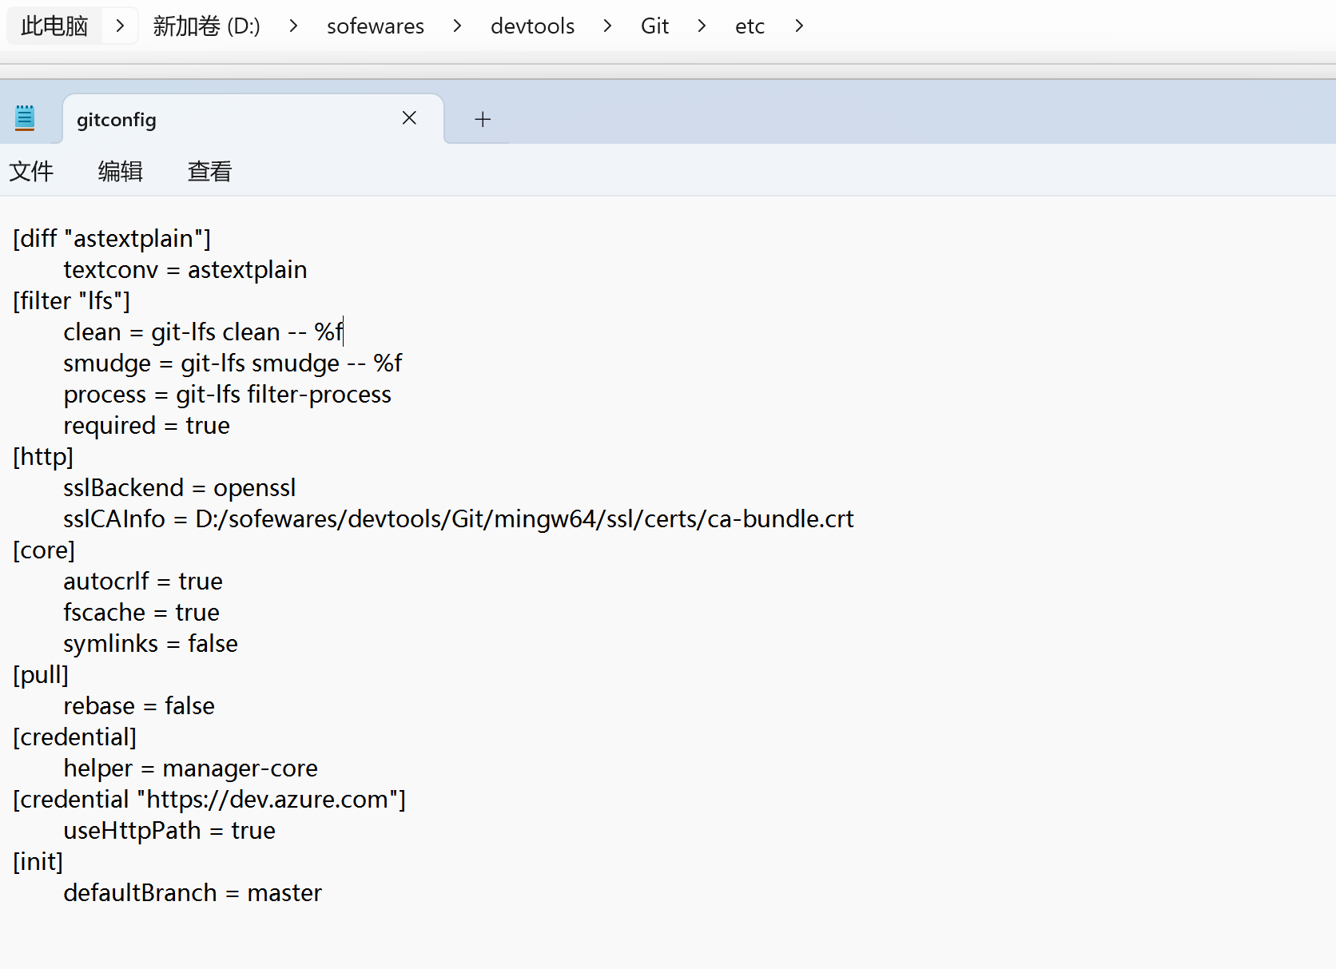The image size is (1336, 969).
Task: Click the symlinks = false line
Action: tap(151, 643)
